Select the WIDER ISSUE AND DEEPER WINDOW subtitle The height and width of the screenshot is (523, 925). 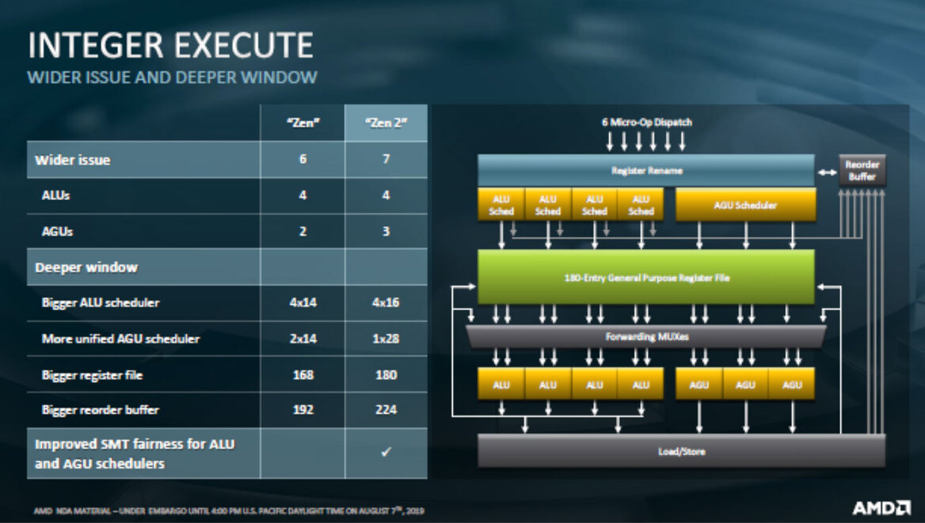coord(173,78)
